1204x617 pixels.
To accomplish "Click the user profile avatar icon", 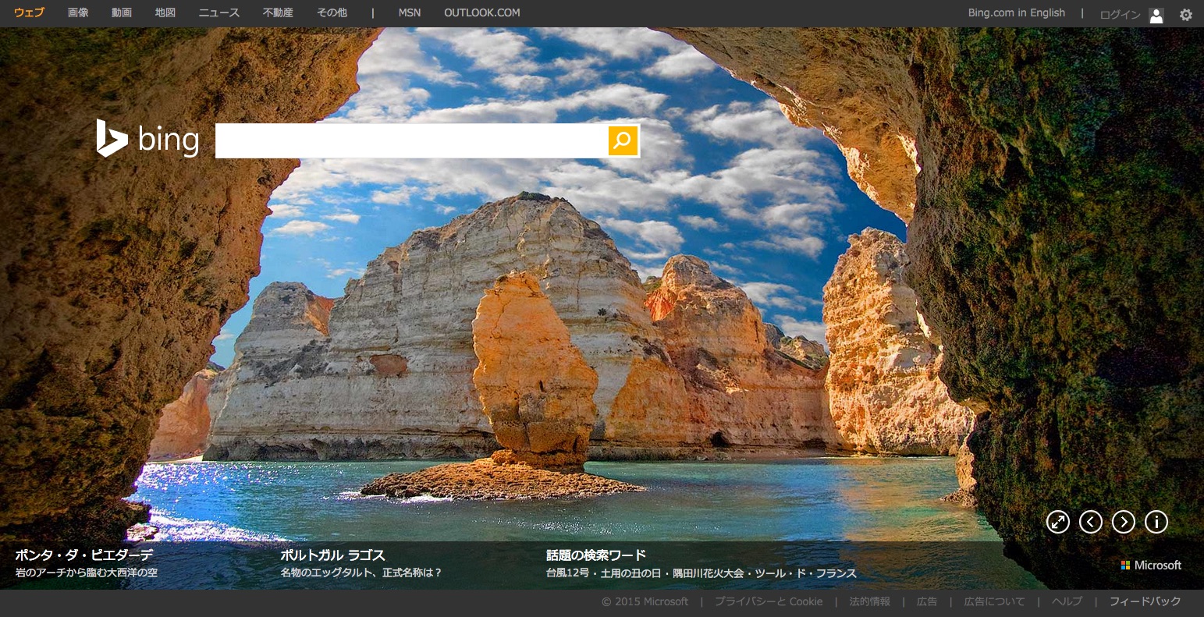I will click(1156, 15).
